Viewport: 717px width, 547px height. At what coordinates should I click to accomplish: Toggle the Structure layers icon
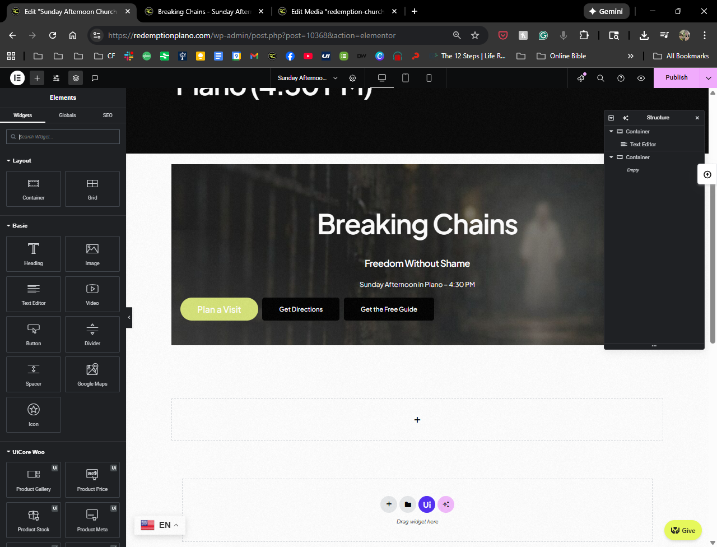pos(76,78)
